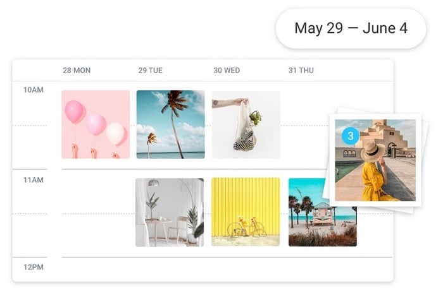Screen dimensions: 443x293
Task: Select the 29 TUE column header
Action: pos(151,70)
